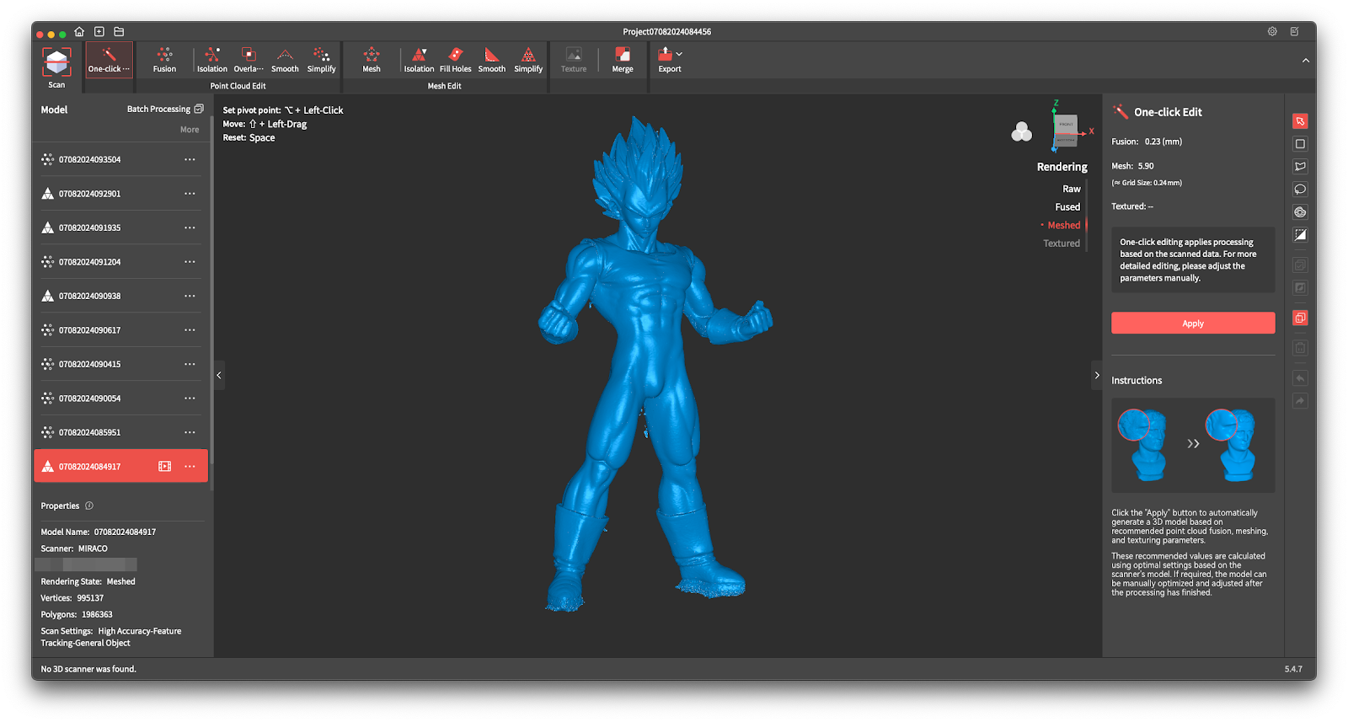Open the Scan mode
Image resolution: width=1348 pixels, height=722 pixels.
click(56, 67)
